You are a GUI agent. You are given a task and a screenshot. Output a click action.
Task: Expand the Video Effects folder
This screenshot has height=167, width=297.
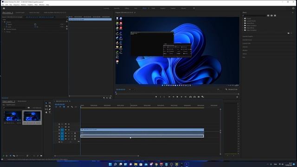(x=243, y=28)
